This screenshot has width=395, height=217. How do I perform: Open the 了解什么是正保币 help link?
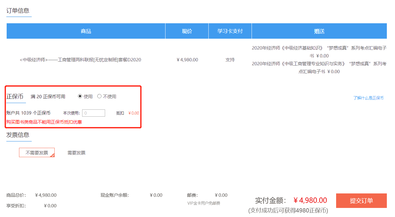click(x=368, y=98)
